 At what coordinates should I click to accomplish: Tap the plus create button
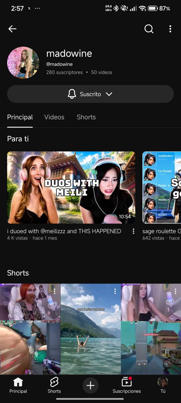pyautogui.click(x=90, y=385)
